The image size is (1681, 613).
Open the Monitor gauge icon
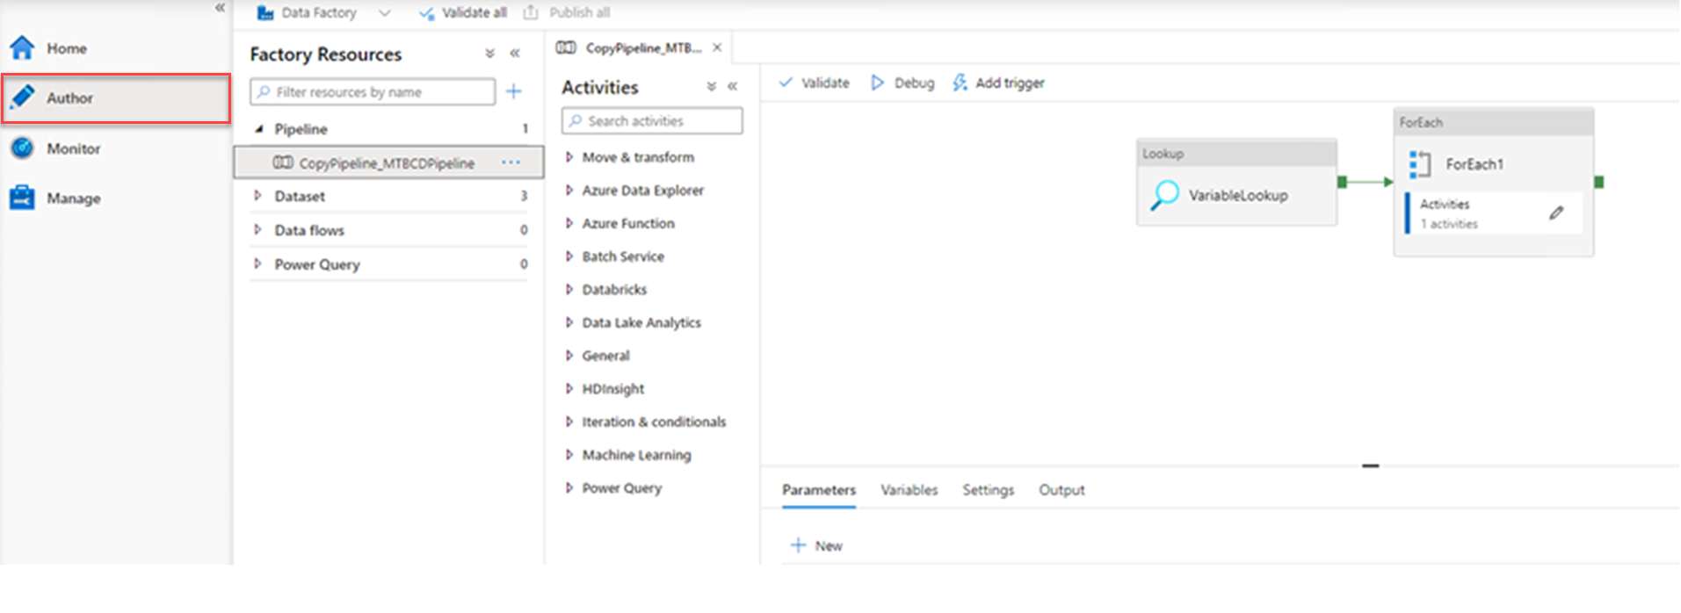click(22, 148)
